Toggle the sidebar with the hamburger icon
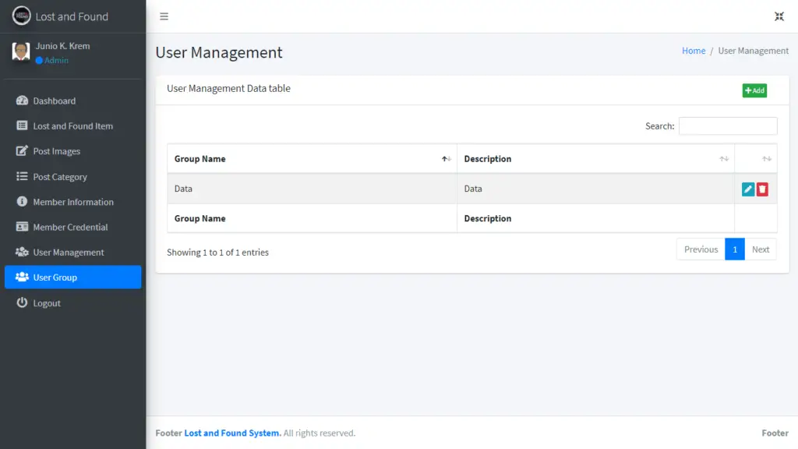The image size is (798, 449). point(164,15)
